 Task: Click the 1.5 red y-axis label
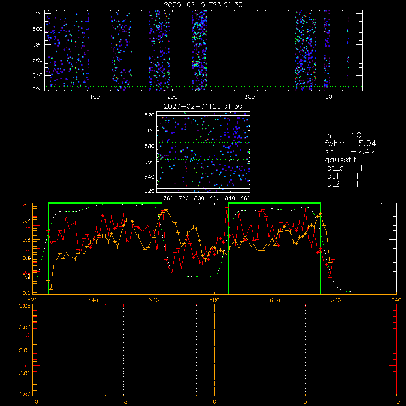27,226
